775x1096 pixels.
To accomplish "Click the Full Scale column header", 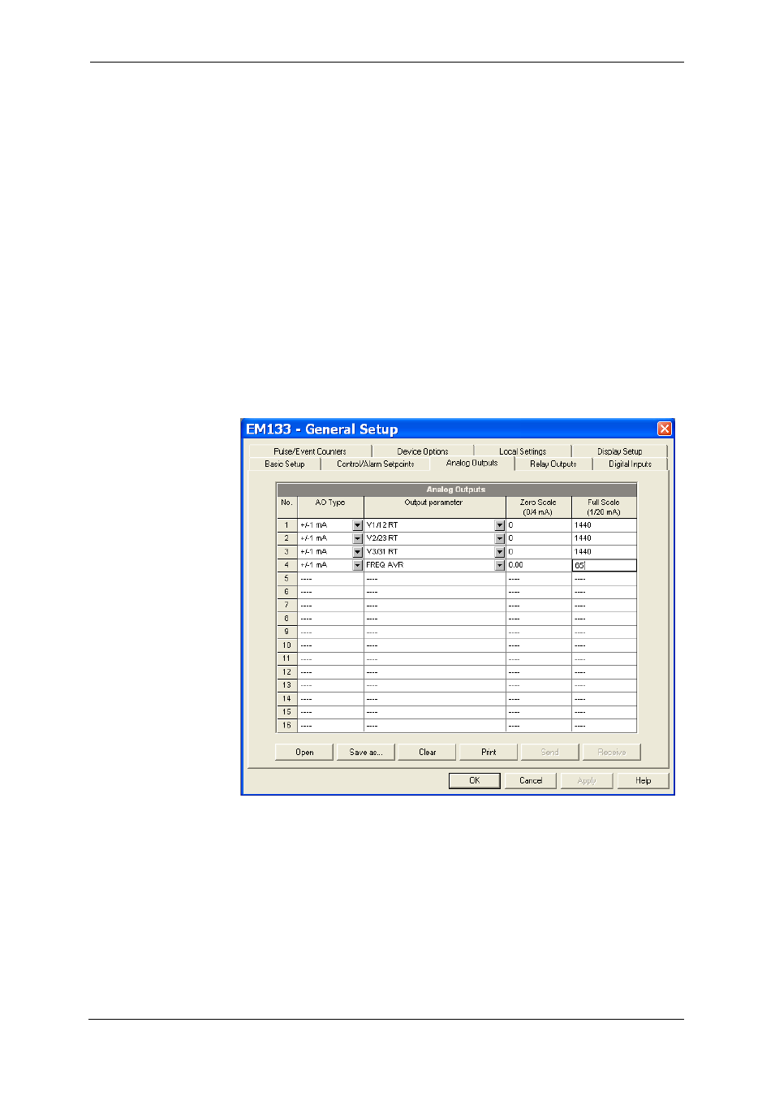I will point(605,507).
